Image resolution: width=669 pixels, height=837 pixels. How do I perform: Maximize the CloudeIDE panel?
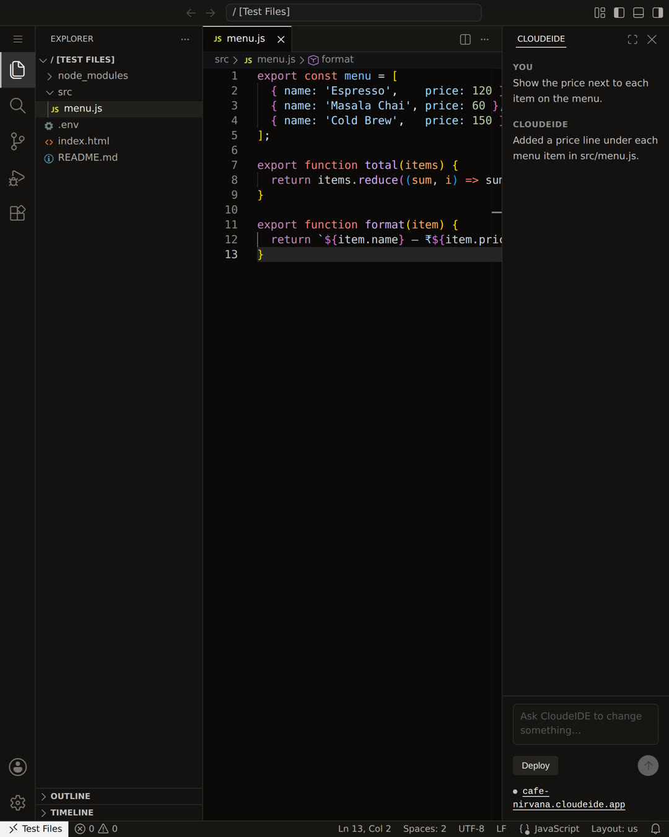pos(632,39)
